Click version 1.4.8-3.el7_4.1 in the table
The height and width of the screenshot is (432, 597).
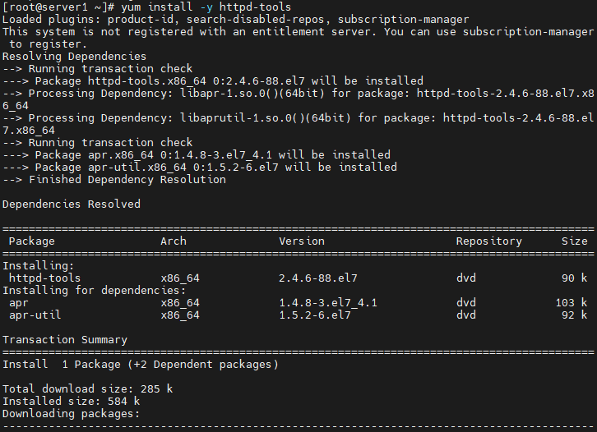(328, 303)
